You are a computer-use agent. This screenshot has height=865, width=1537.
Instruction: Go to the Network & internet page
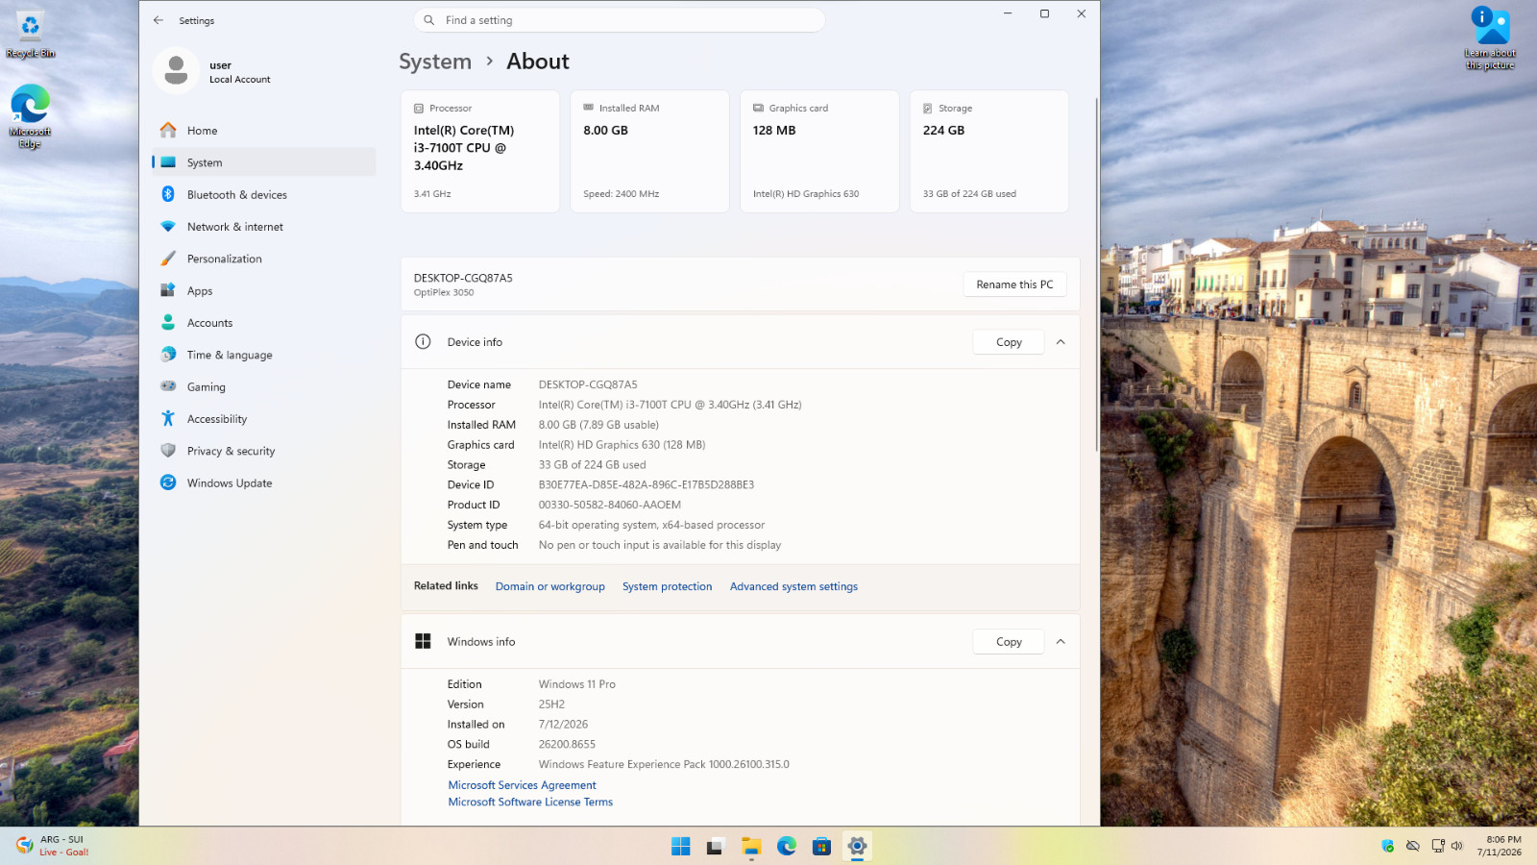pyautogui.click(x=263, y=227)
